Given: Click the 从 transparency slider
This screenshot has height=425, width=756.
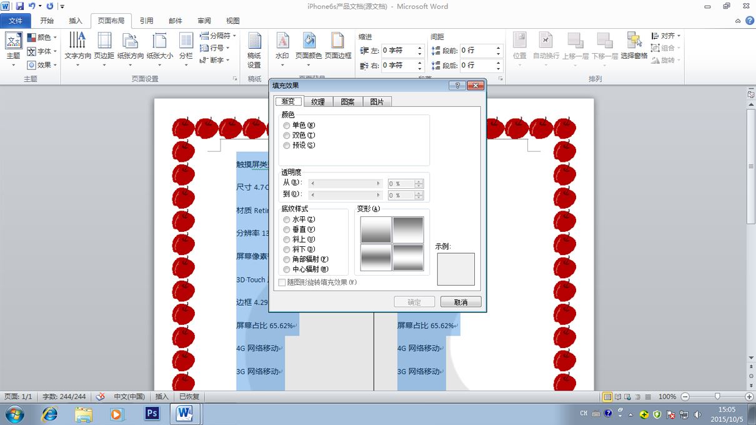Looking at the screenshot, I should 346,183.
